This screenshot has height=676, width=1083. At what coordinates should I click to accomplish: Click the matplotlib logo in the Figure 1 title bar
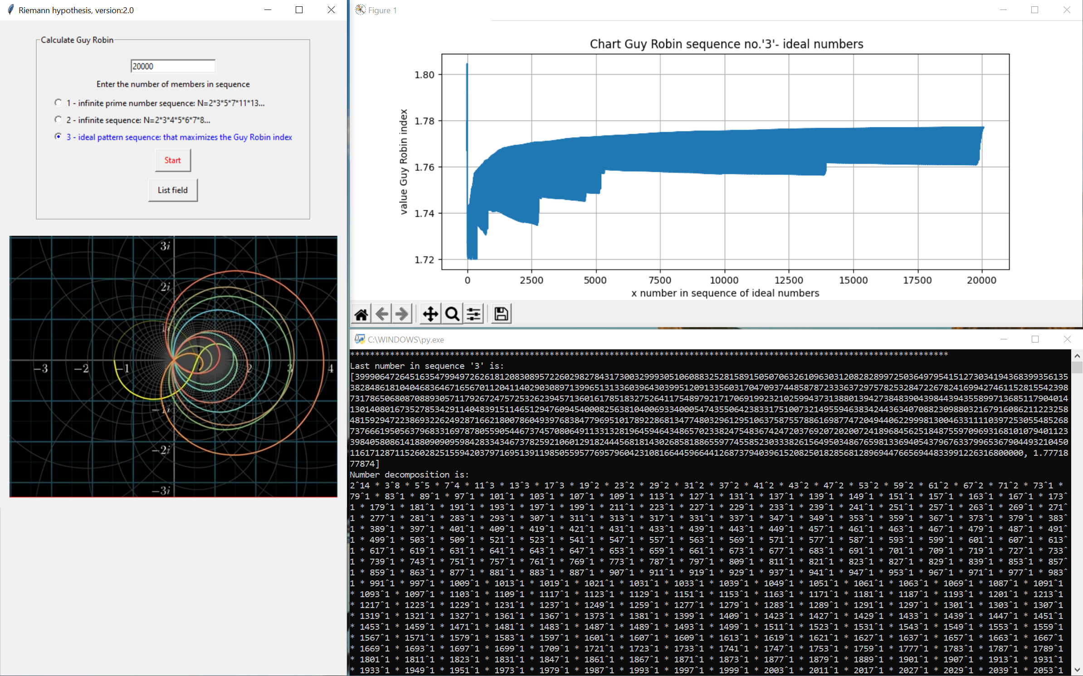[360, 10]
